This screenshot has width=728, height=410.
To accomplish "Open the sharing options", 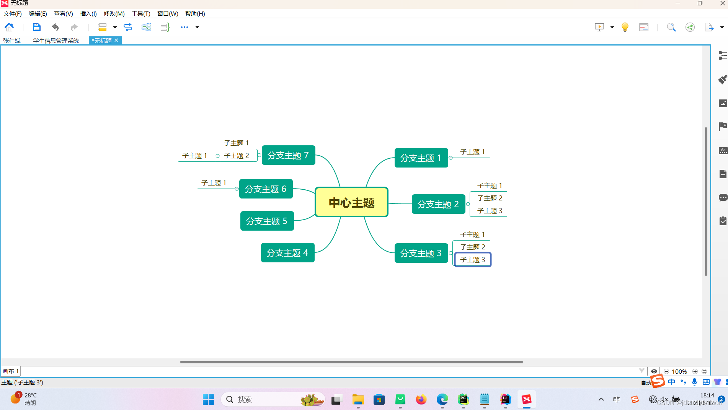I will [x=690, y=27].
